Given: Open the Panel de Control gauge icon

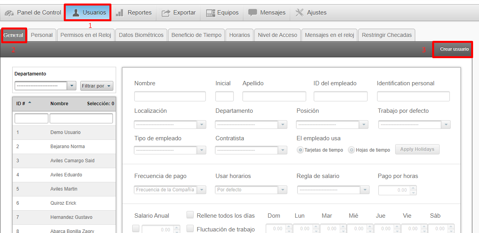Looking at the screenshot, I should 9,13.
